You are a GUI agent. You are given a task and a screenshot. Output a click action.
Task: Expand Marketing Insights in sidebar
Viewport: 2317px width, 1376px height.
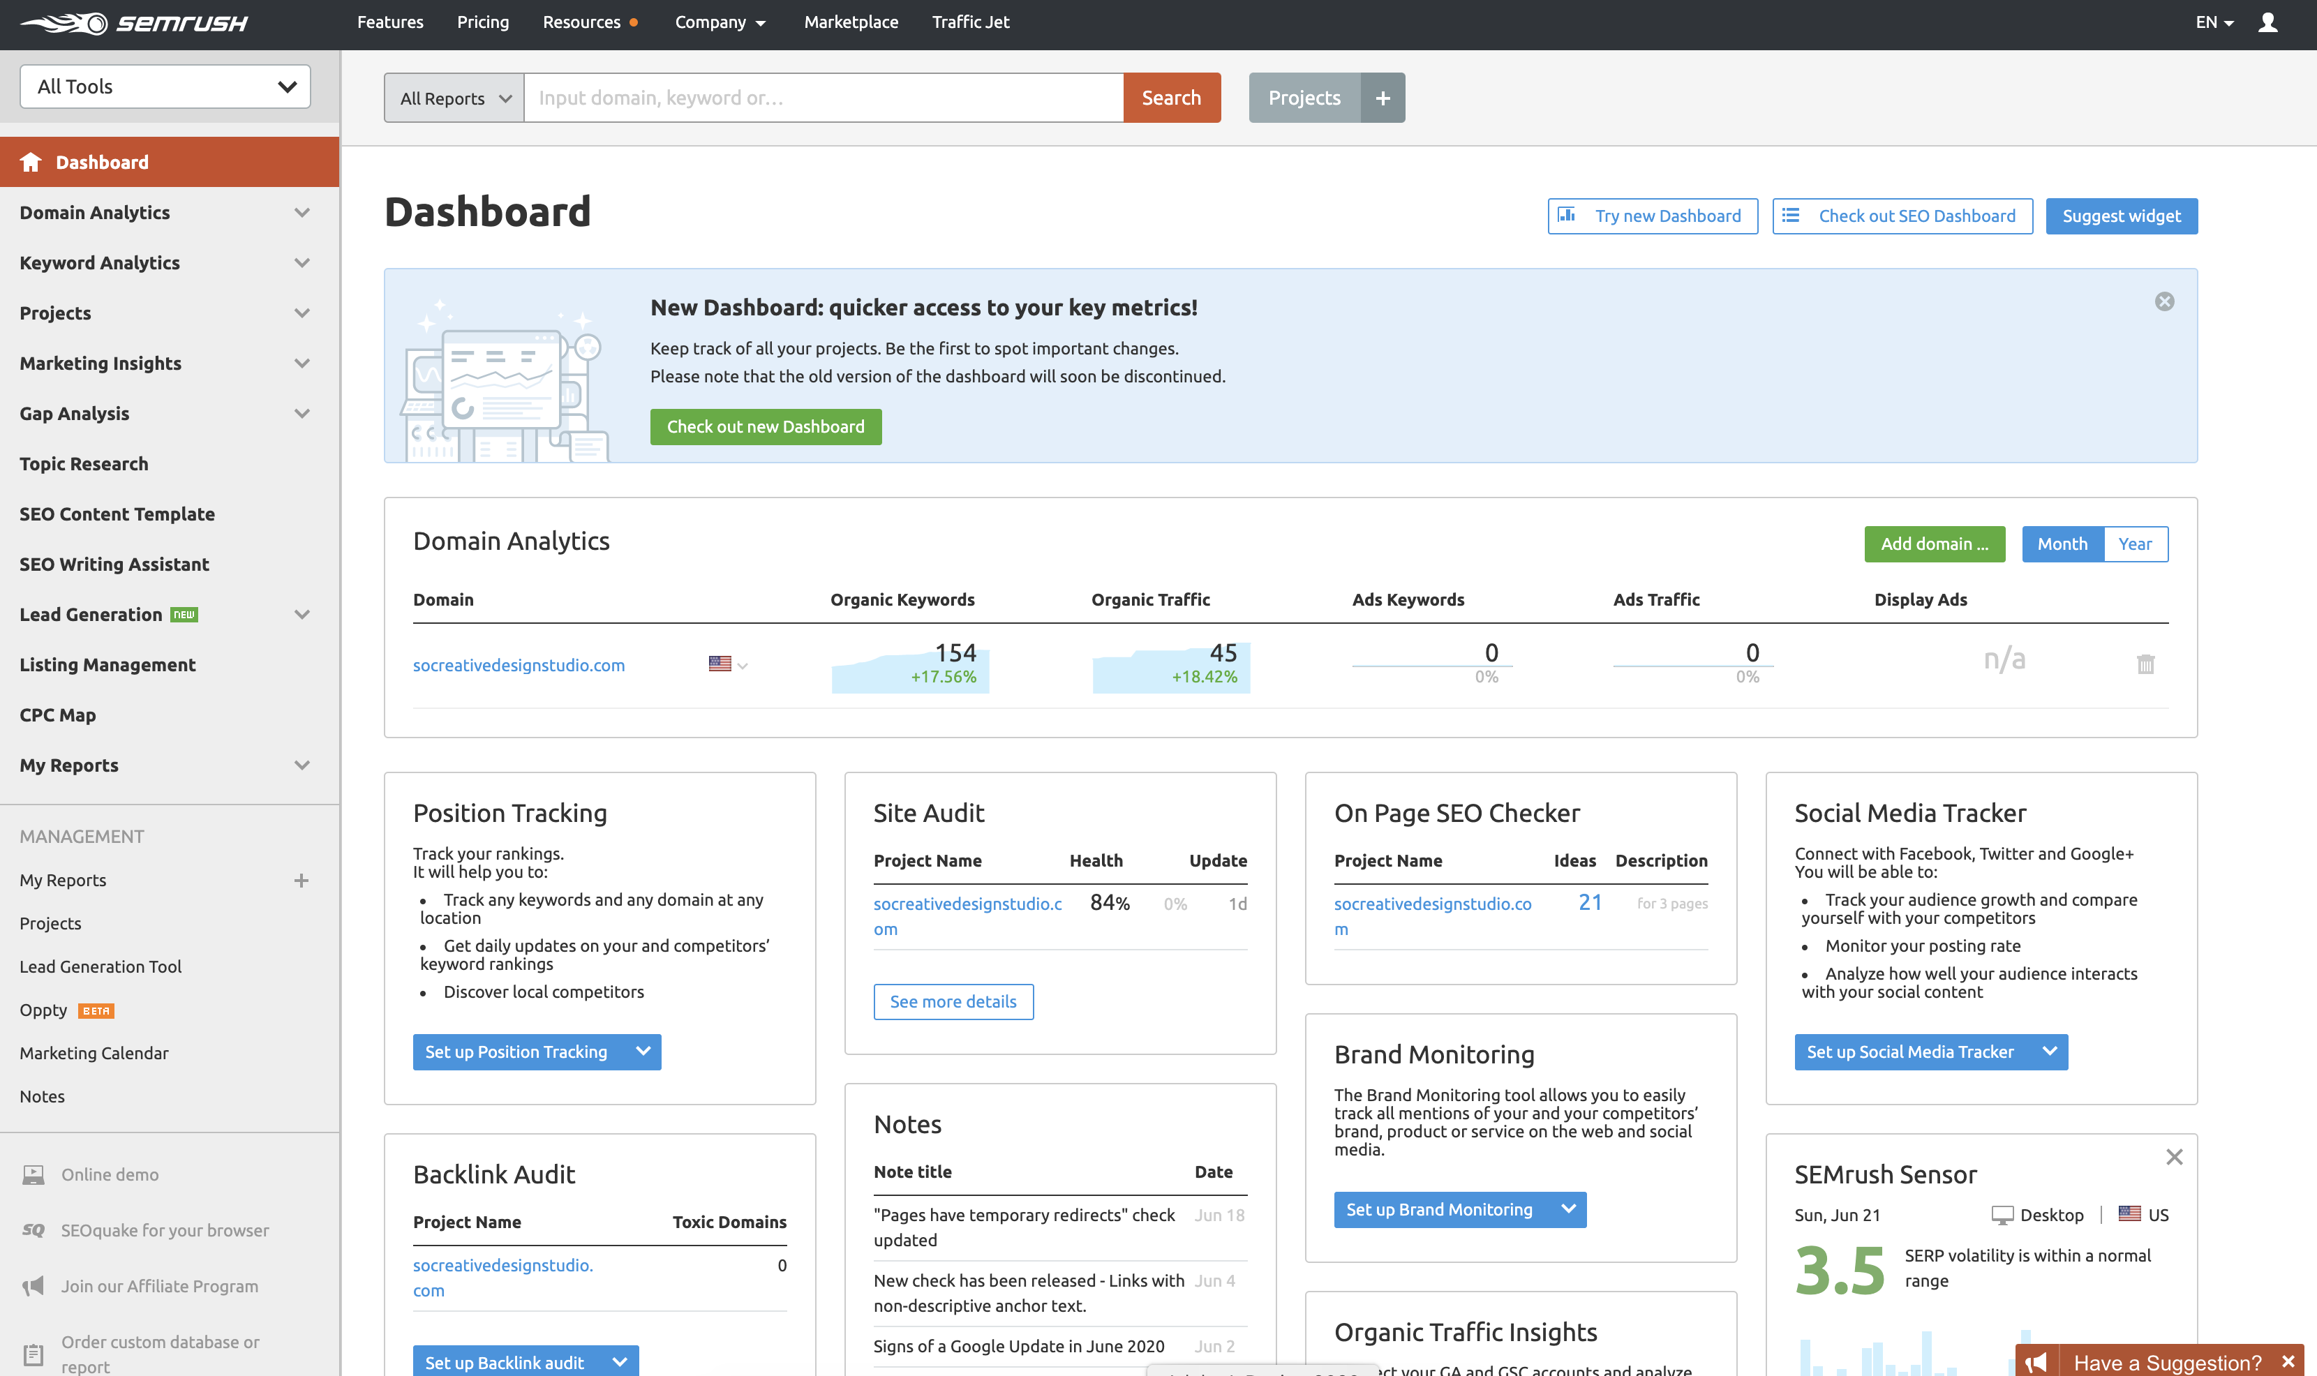pyautogui.click(x=301, y=364)
